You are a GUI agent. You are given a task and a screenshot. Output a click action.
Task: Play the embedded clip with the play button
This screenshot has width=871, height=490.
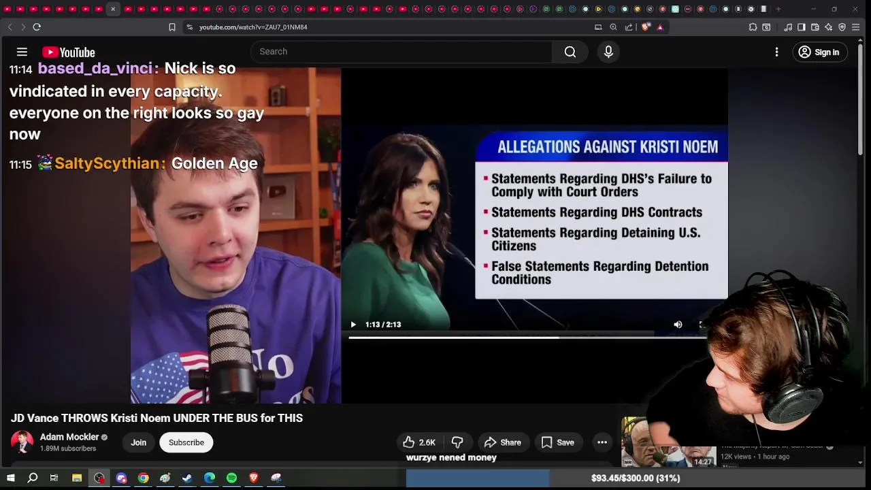pos(352,325)
